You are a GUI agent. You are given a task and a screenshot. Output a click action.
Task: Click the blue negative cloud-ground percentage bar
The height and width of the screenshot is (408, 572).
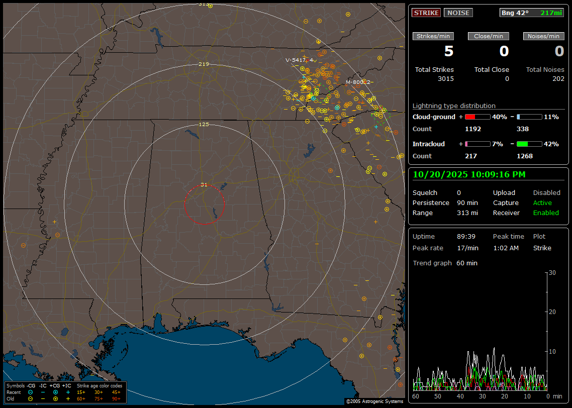click(529, 117)
